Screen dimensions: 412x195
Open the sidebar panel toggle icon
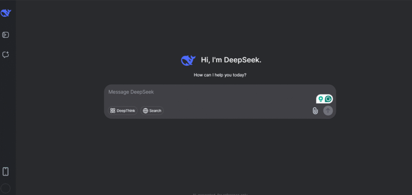(x=6, y=35)
